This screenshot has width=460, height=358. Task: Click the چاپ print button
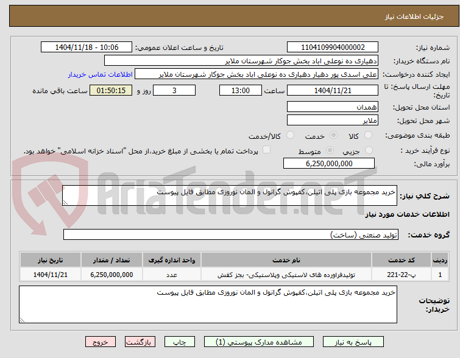180,342
